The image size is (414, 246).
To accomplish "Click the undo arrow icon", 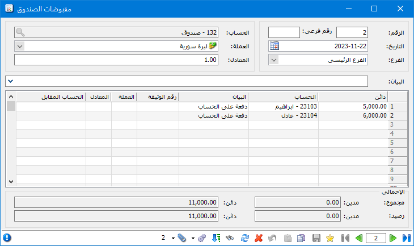I will coord(272,238).
